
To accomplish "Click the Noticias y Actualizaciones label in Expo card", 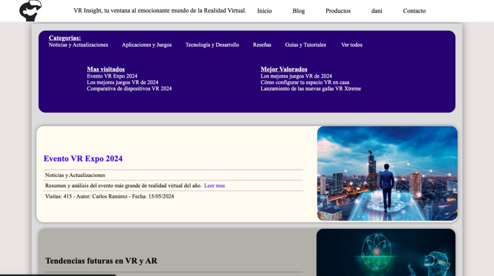I will tap(75, 175).
